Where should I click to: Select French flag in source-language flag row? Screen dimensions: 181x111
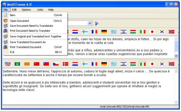(x=94, y=32)
